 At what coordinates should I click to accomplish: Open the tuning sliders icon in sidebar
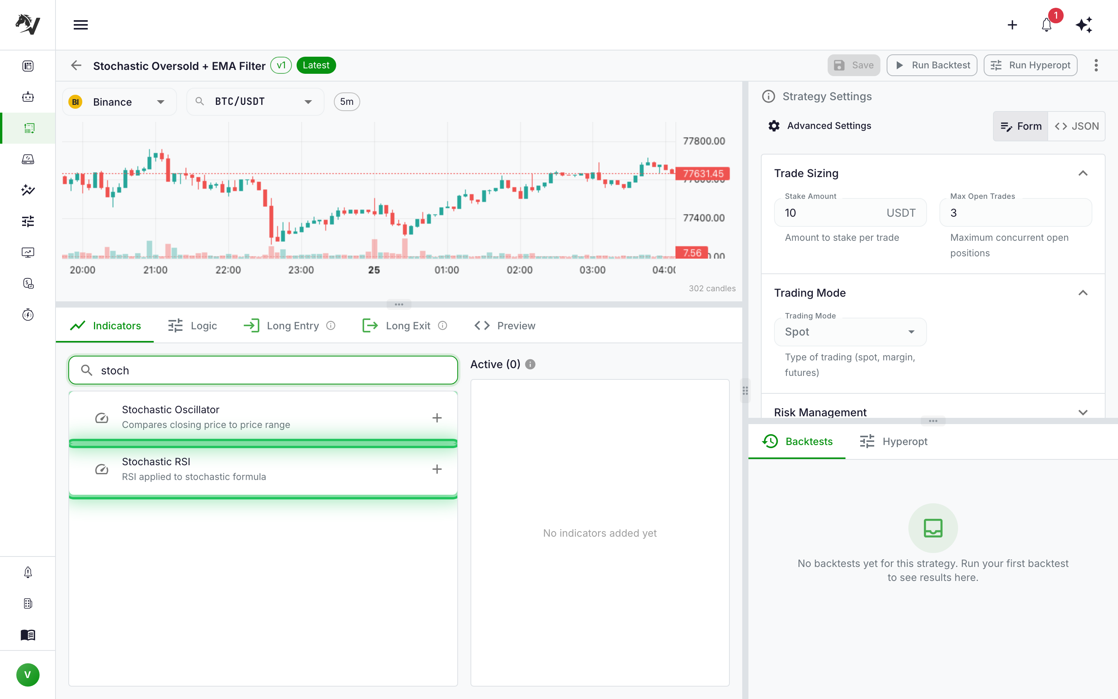(28, 221)
